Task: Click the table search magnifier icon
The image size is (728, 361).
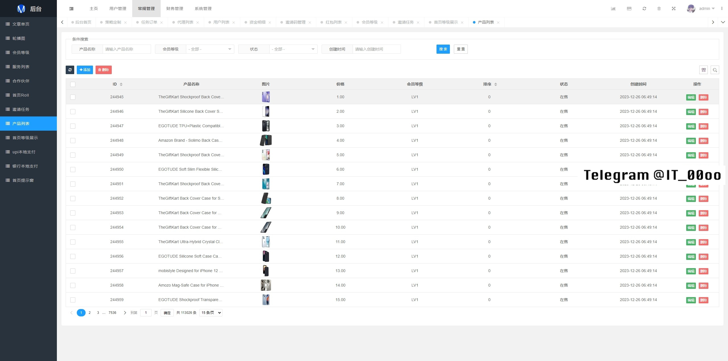Action: pyautogui.click(x=715, y=70)
